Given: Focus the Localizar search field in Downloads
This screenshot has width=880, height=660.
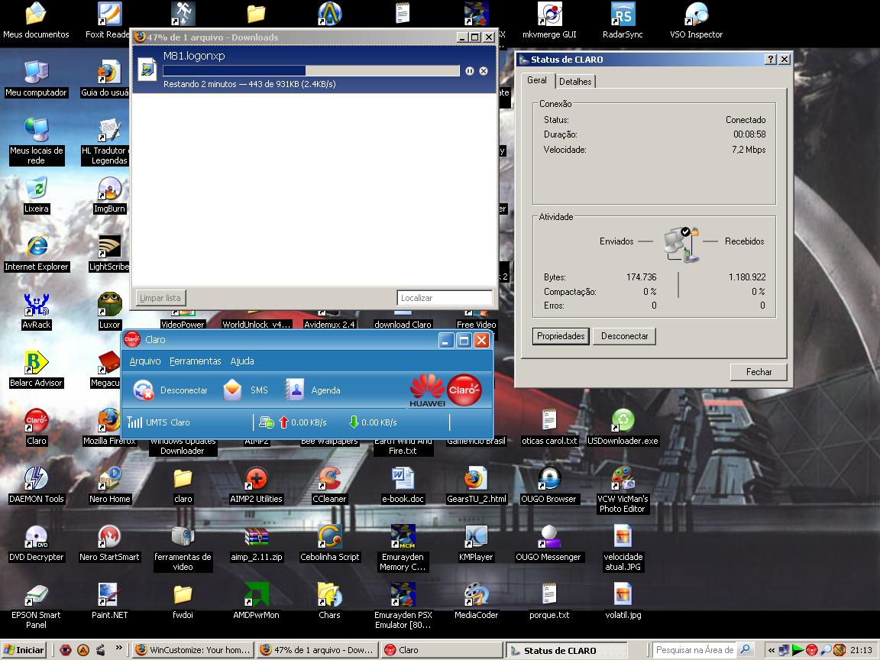Looking at the screenshot, I should 445,298.
